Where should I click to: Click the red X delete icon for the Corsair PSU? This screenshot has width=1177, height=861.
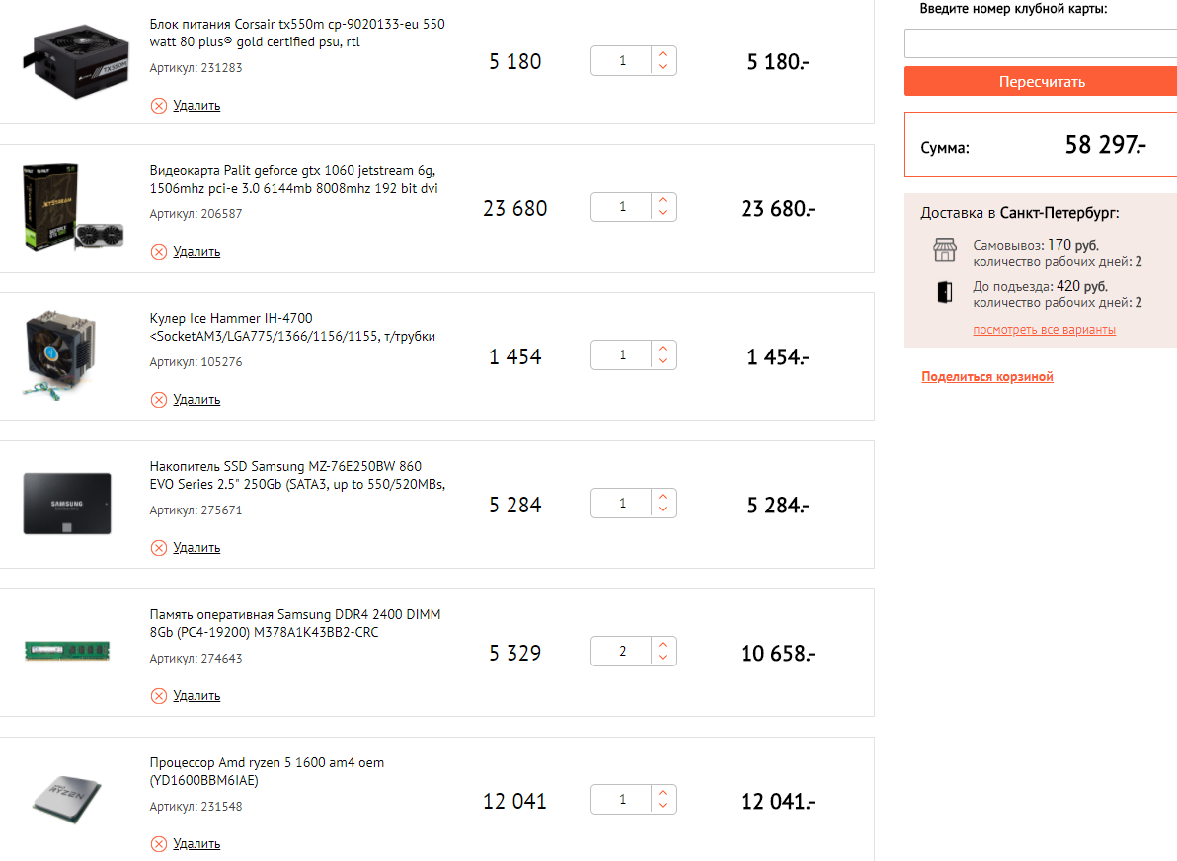click(158, 105)
